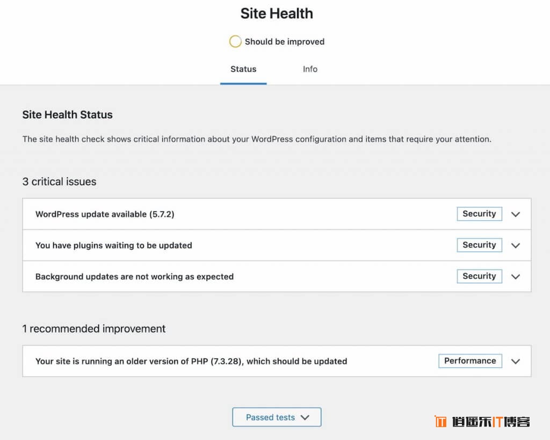Image resolution: width=550 pixels, height=440 pixels.
Task: Expand the plugins waiting to be updated chevron
Action: tap(515, 246)
